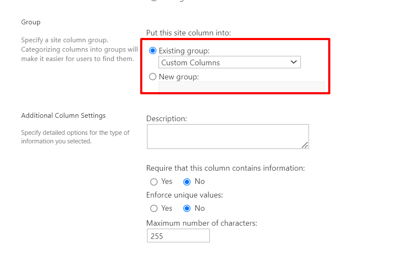The height and width of the screenshot is (256, 394).
Task: Select the New group radio button
Action: [x=153, y=77]
